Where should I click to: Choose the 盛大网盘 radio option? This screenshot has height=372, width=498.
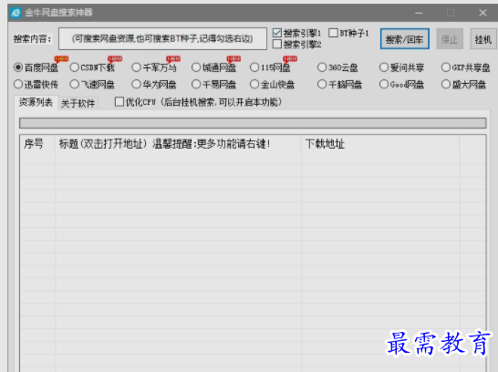[x=446, y=84]
